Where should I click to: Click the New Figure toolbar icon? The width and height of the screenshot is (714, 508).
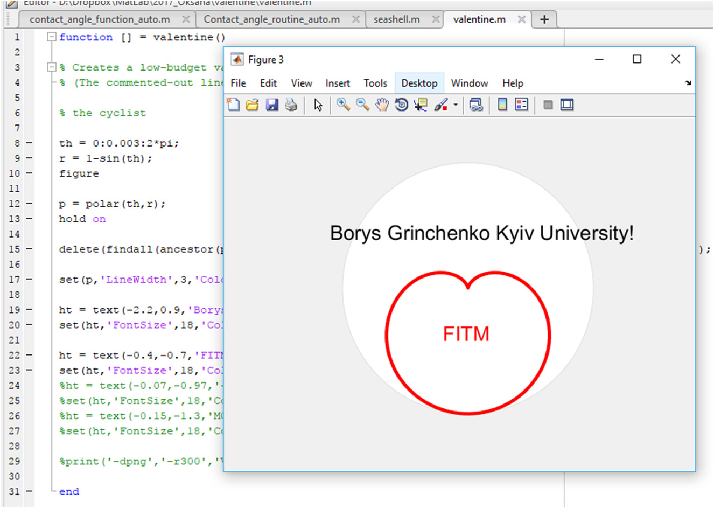[x=233, y=105]
